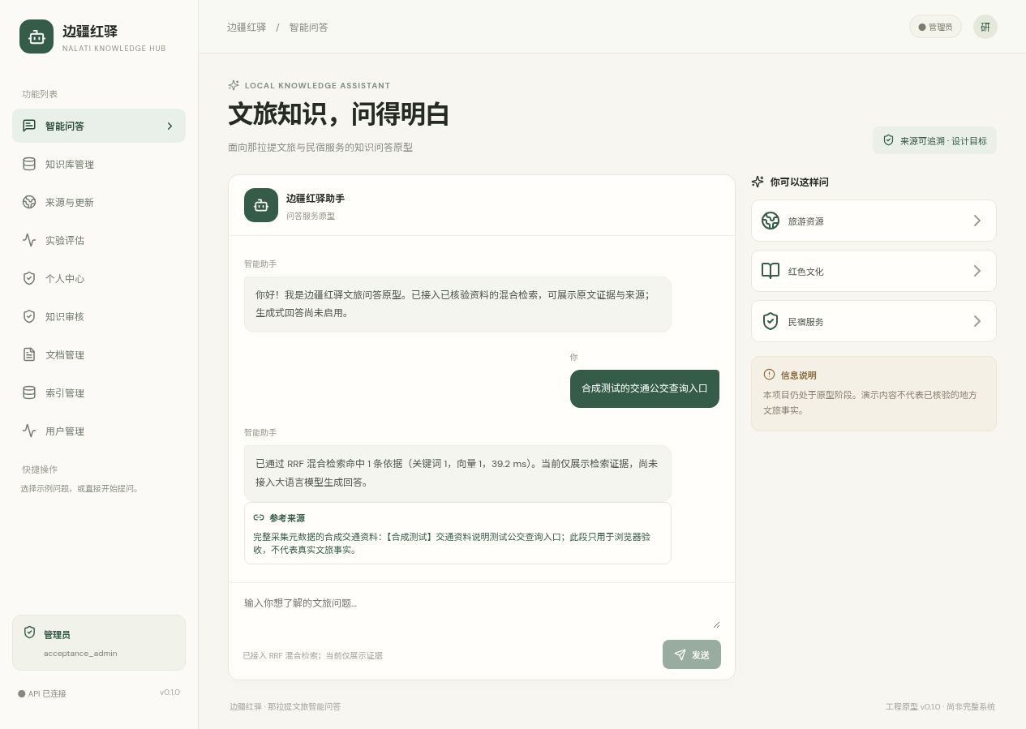Click the assistant robot avatar in chat header
Viewport: 1026px width, 729px height.
click(261, 205)
